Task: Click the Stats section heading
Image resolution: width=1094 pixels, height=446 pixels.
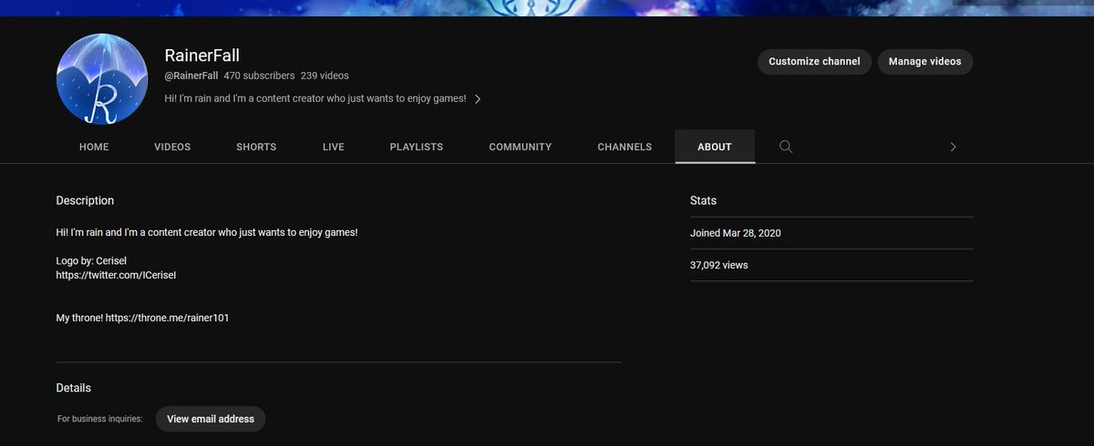Action: pos(704,200)
